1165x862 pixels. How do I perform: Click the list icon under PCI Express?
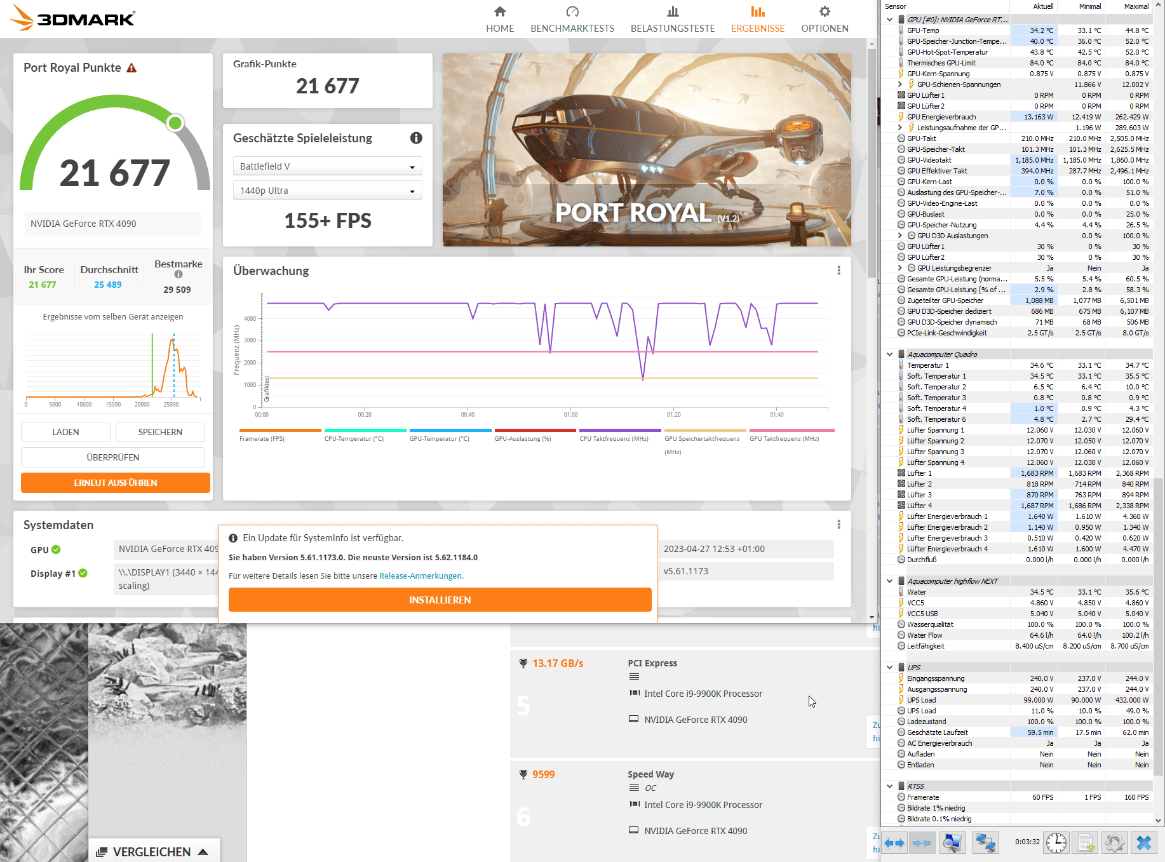[634, 677]
